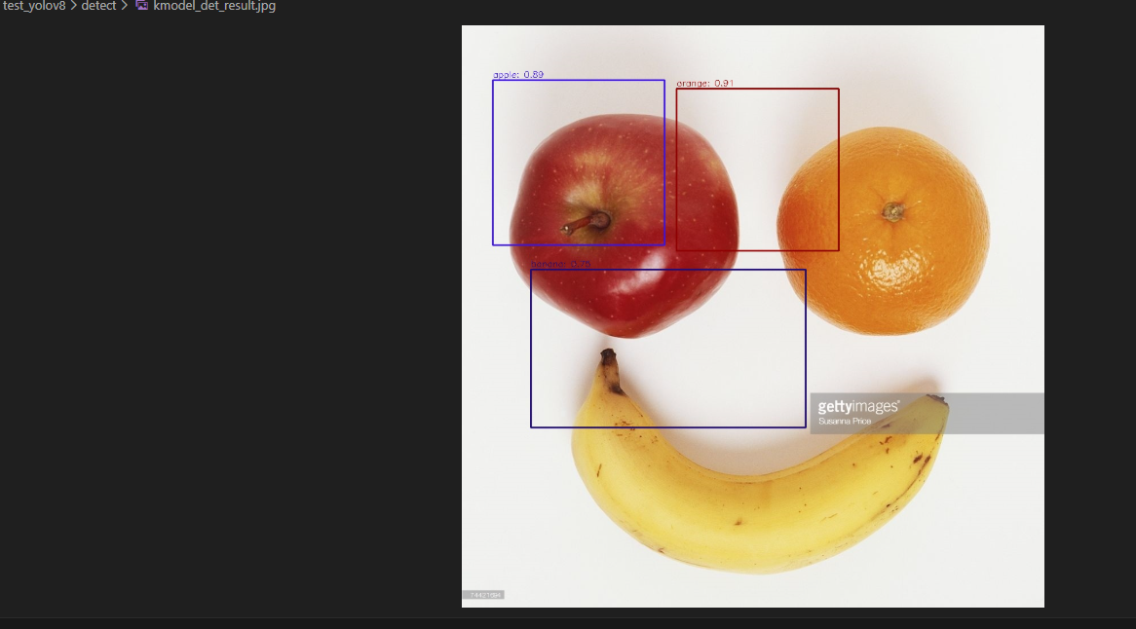
Task: Click empty dark area left of image
Action: pyautogui.click(x=224, y=312)
